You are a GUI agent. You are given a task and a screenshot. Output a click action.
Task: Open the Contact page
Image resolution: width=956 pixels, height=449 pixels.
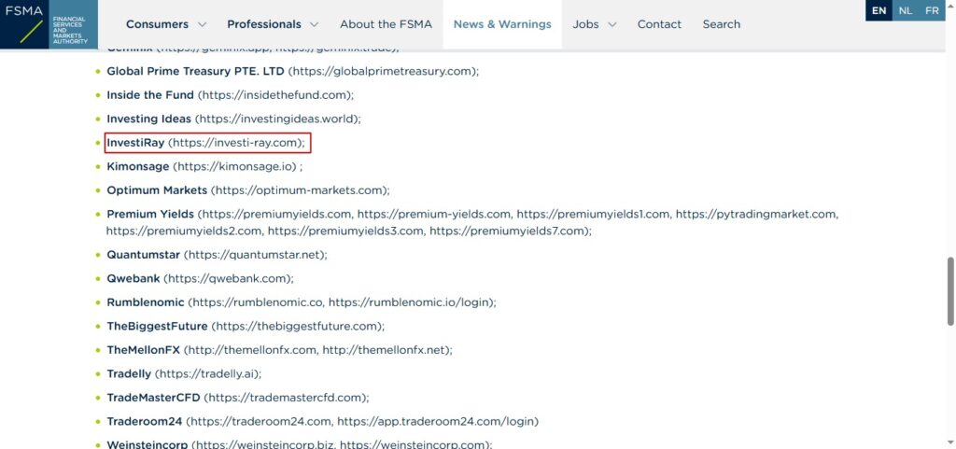(x=659, y=24)
